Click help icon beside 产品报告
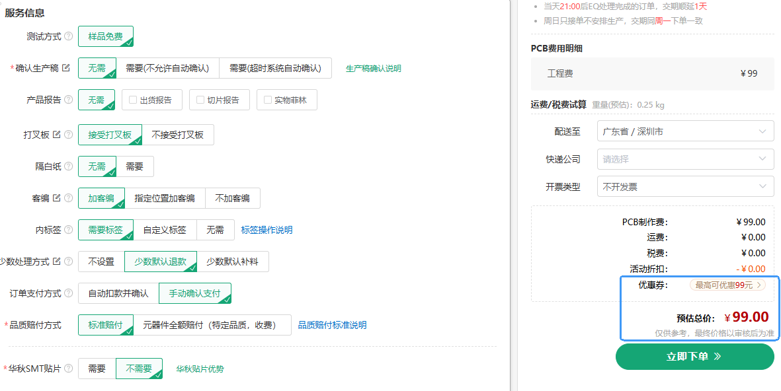This screenshot has width=781, height=391. click(x=68, y=100)
